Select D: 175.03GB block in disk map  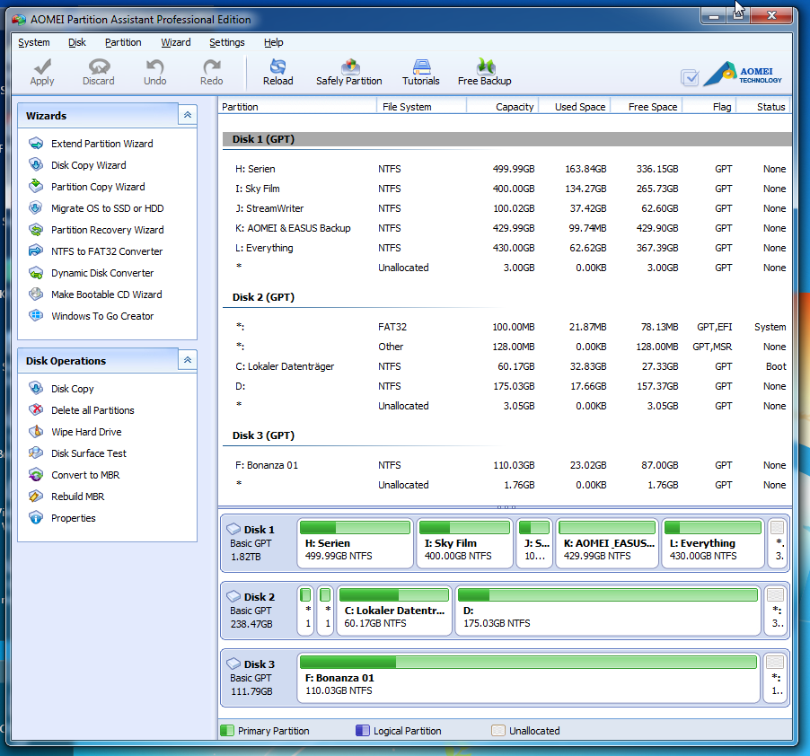608,611
